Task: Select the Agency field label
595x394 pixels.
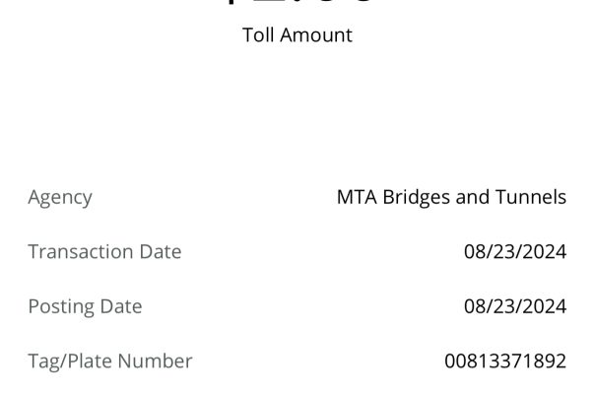Action: pyautogui.click(x=60, y=198)
